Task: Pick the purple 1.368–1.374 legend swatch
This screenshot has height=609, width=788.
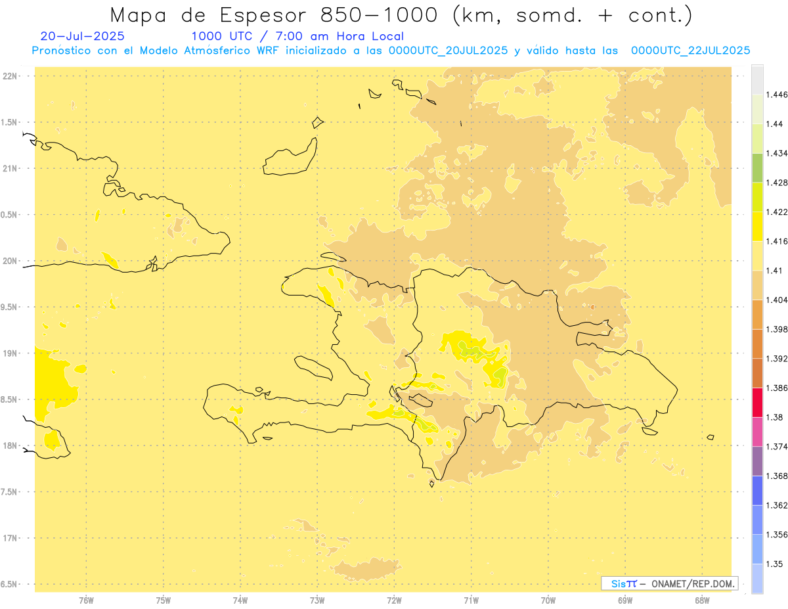Action: [x=757, y=461]
